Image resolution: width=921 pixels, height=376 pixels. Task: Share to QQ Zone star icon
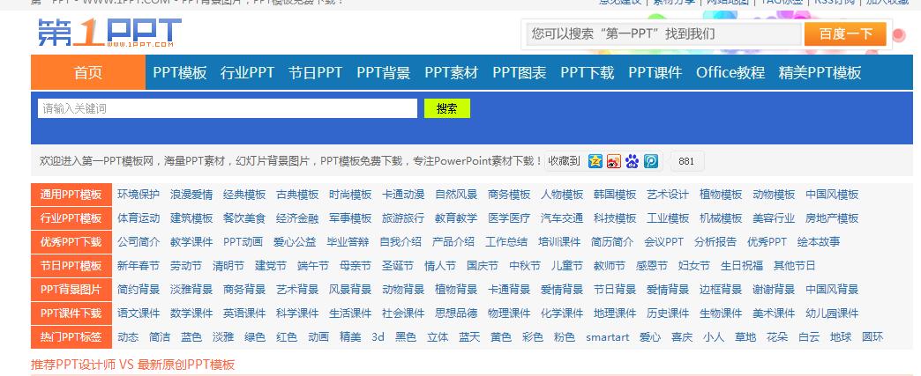pyautogui.click(x=595, y=161)
